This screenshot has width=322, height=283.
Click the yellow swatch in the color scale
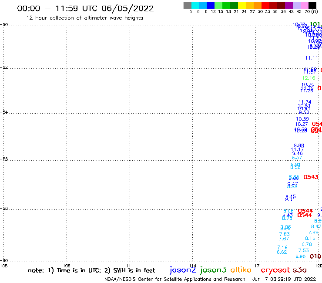point(242,5)
